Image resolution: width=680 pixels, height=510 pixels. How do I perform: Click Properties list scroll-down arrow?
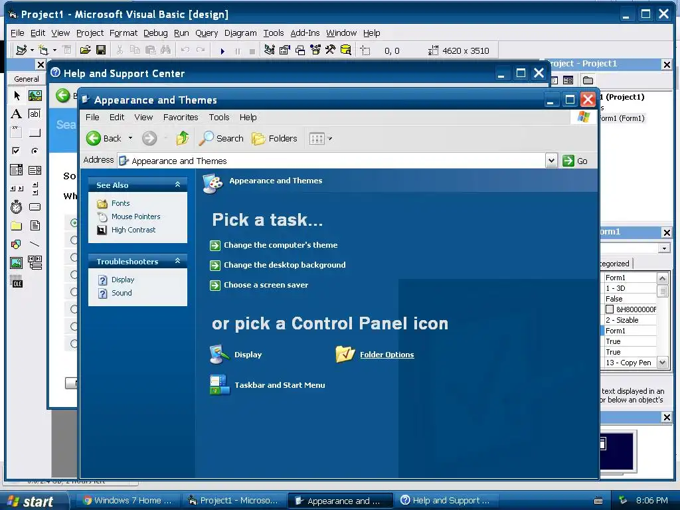pyautogui.click(x=662, y=363)
